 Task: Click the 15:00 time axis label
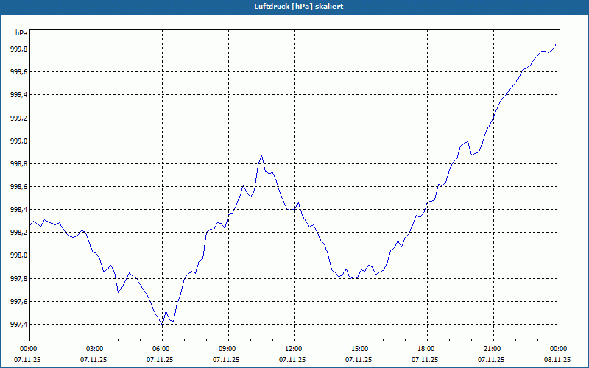pyautogui.click(x=359, y=348)
